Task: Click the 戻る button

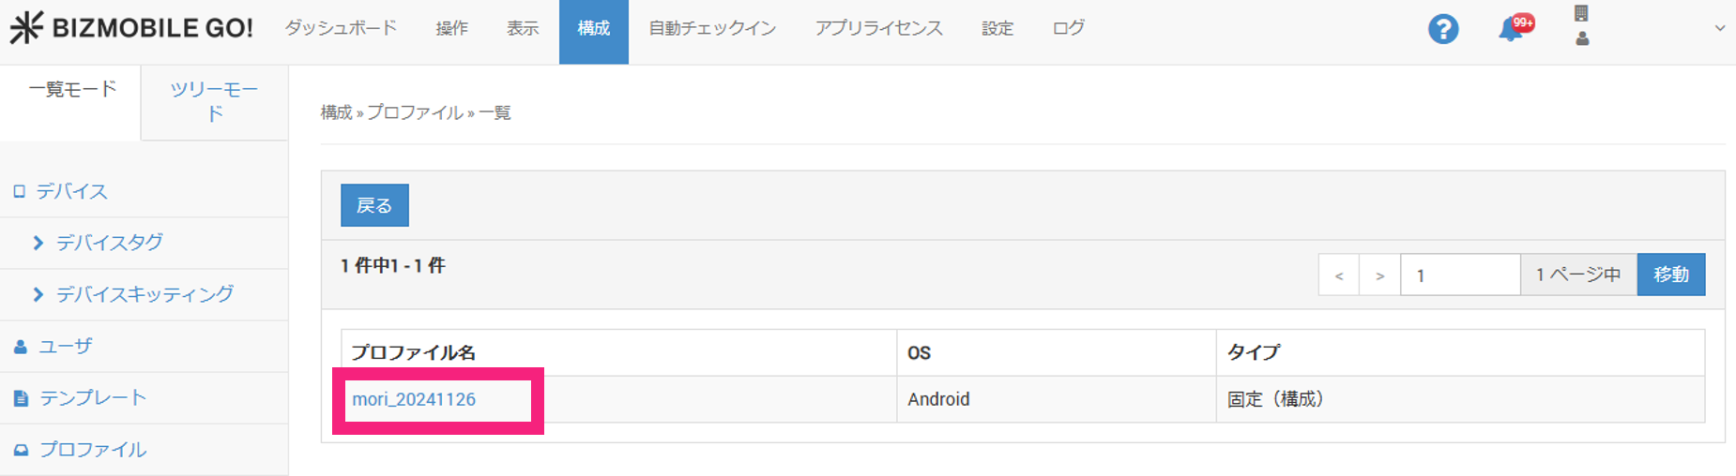Action: (x=374, y=205)
